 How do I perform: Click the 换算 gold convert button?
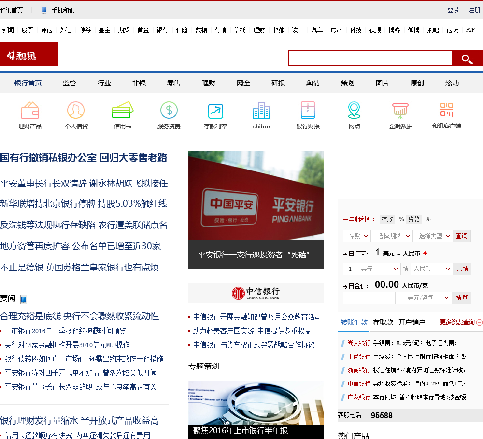pos(462,298)
